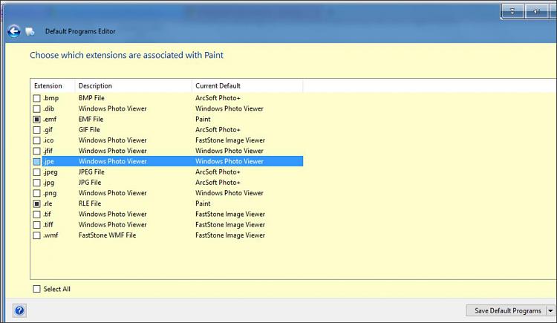Select the 'RLE File' description text
Viewport: 557px width, 323px height.
coord(90,203)
